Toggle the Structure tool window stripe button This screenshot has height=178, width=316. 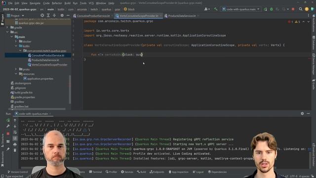tap(2, 140)
